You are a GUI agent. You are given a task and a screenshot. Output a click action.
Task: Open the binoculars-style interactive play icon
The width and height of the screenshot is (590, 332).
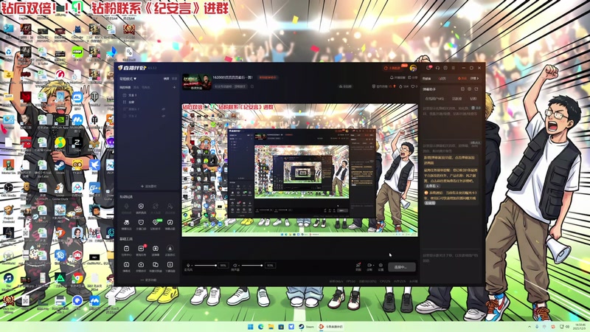(x=126, y=223)
